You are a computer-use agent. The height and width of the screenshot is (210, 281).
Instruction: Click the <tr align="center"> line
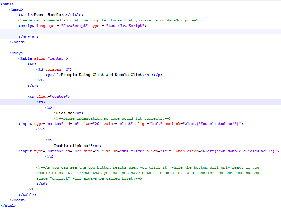click(x=49, y=97)
